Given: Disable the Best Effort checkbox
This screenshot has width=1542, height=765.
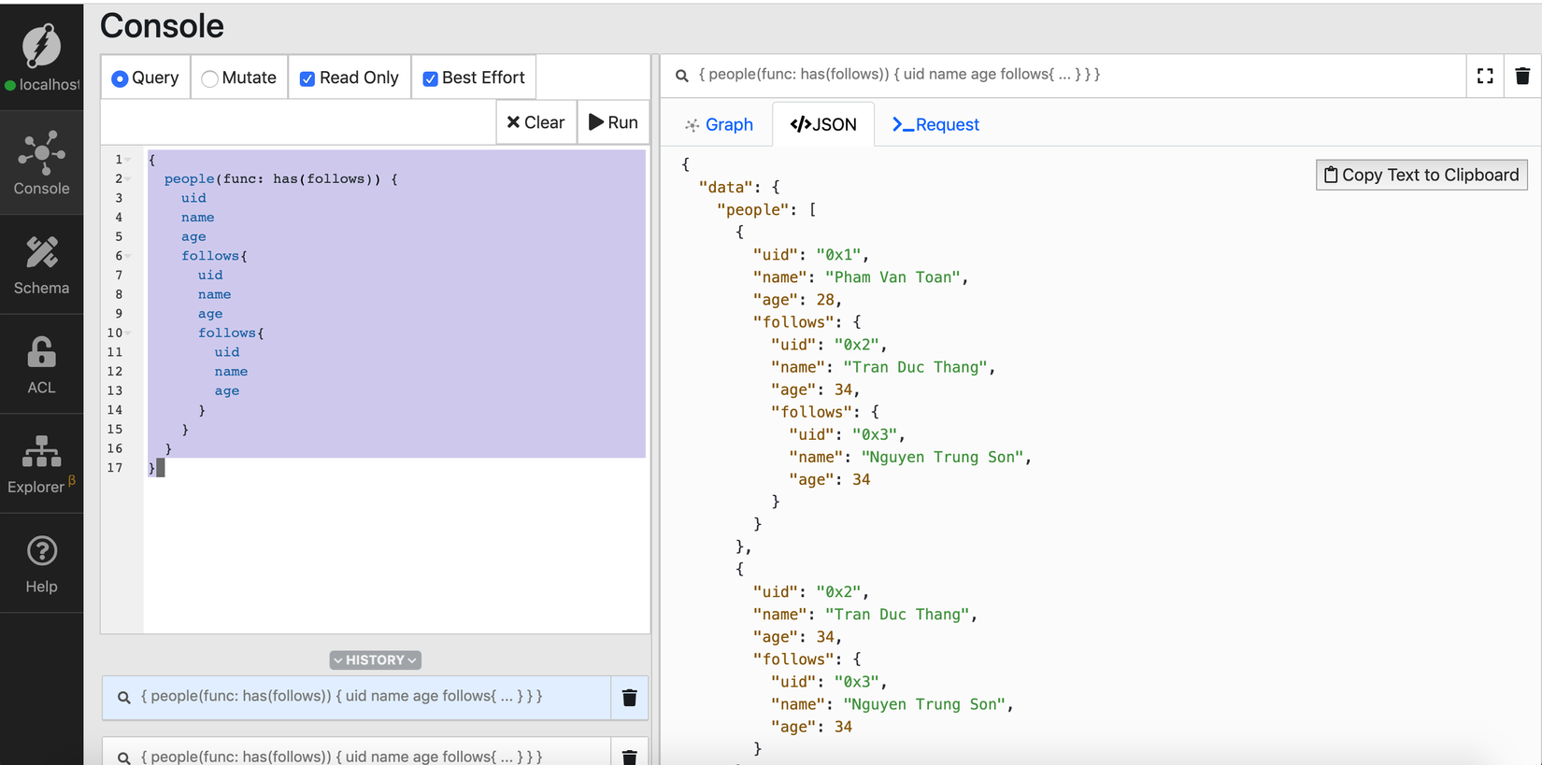Looking at the screenshot, I should 430,78.
